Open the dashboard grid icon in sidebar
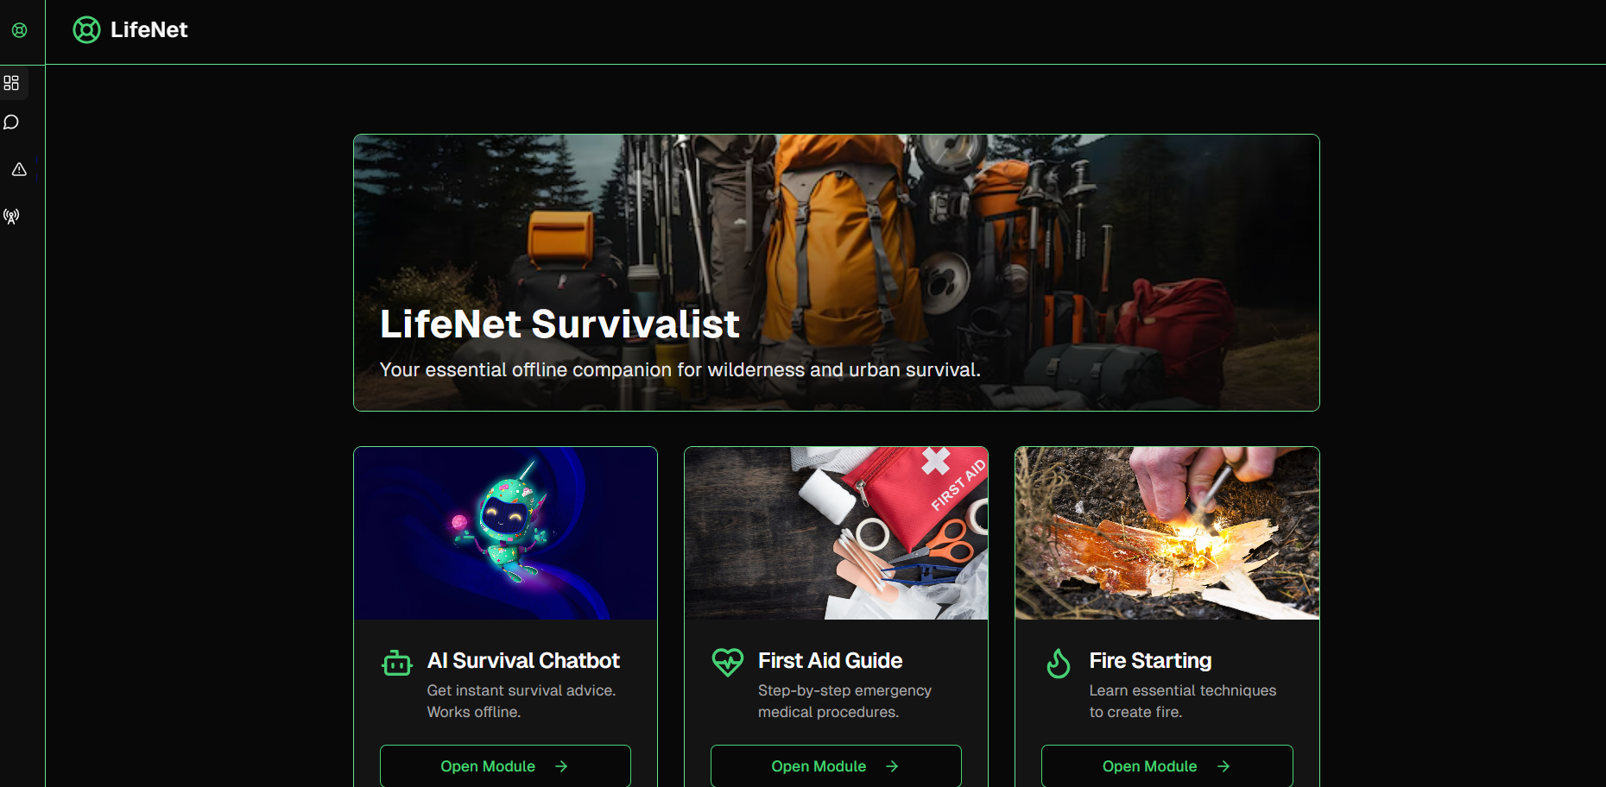Screen dimensions: 1606x787 pos(11,83)
